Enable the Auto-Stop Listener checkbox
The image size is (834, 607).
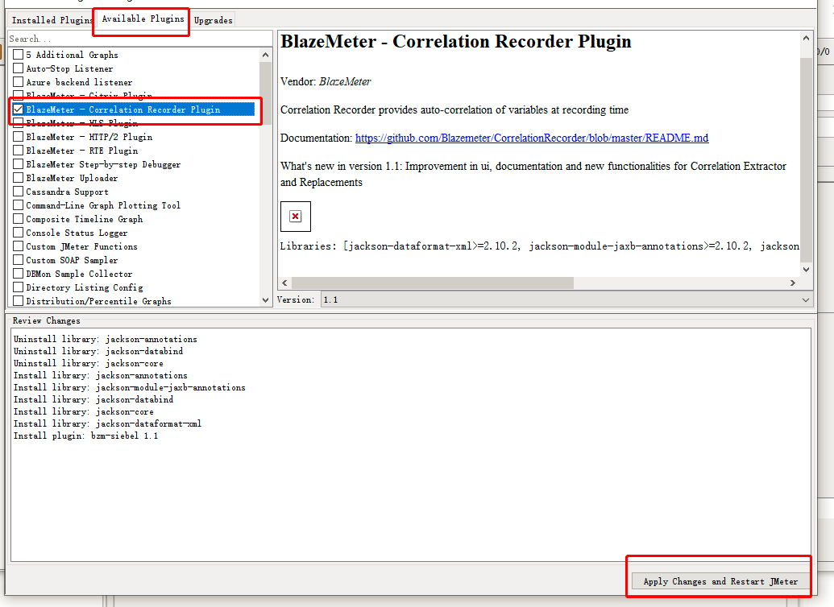(18, 68)
